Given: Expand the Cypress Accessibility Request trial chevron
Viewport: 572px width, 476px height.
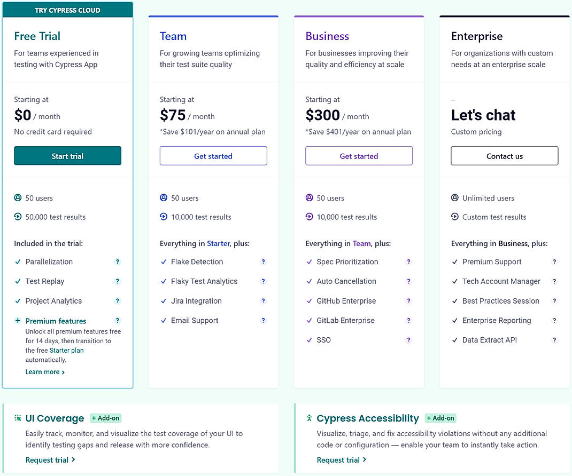Looking at the screenshot, I should 364,460.
